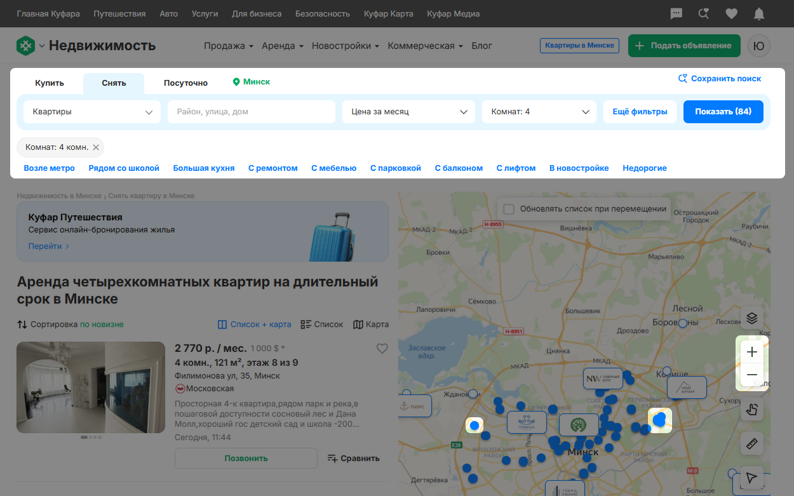Zoom out on the map
The image size is (794, 496).
tap(752, 375)
